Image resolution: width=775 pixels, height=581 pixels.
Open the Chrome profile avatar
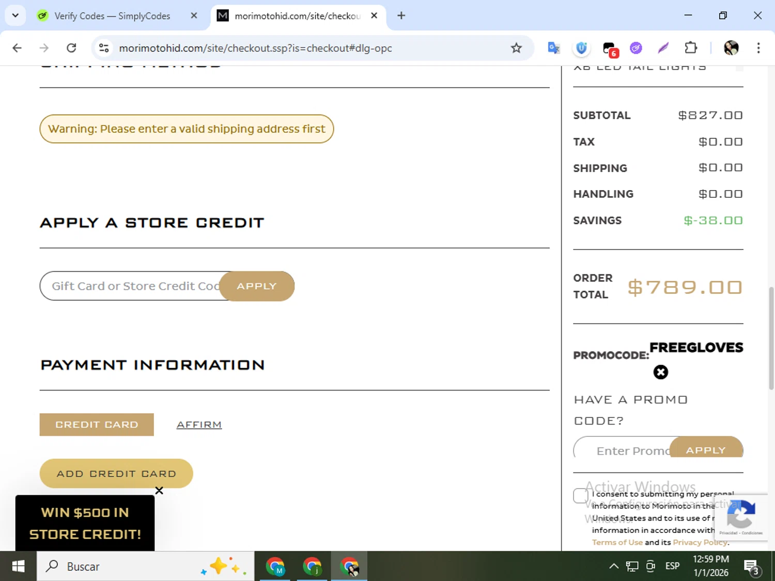[731, 48]
